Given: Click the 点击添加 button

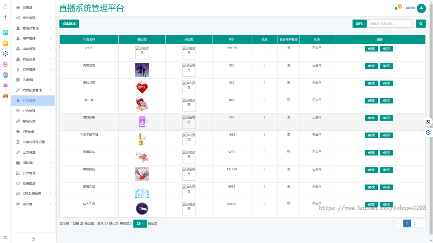Looking at the screenshot, I should [x=69, y=24].
